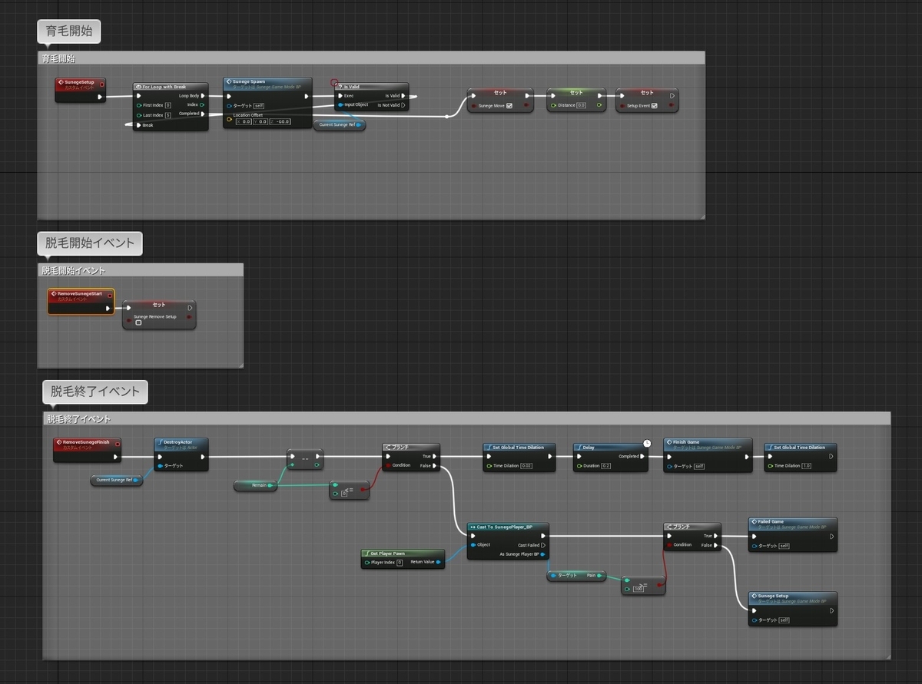Click the Break exec input pin
922x684 pixels.
coord(139,125)
